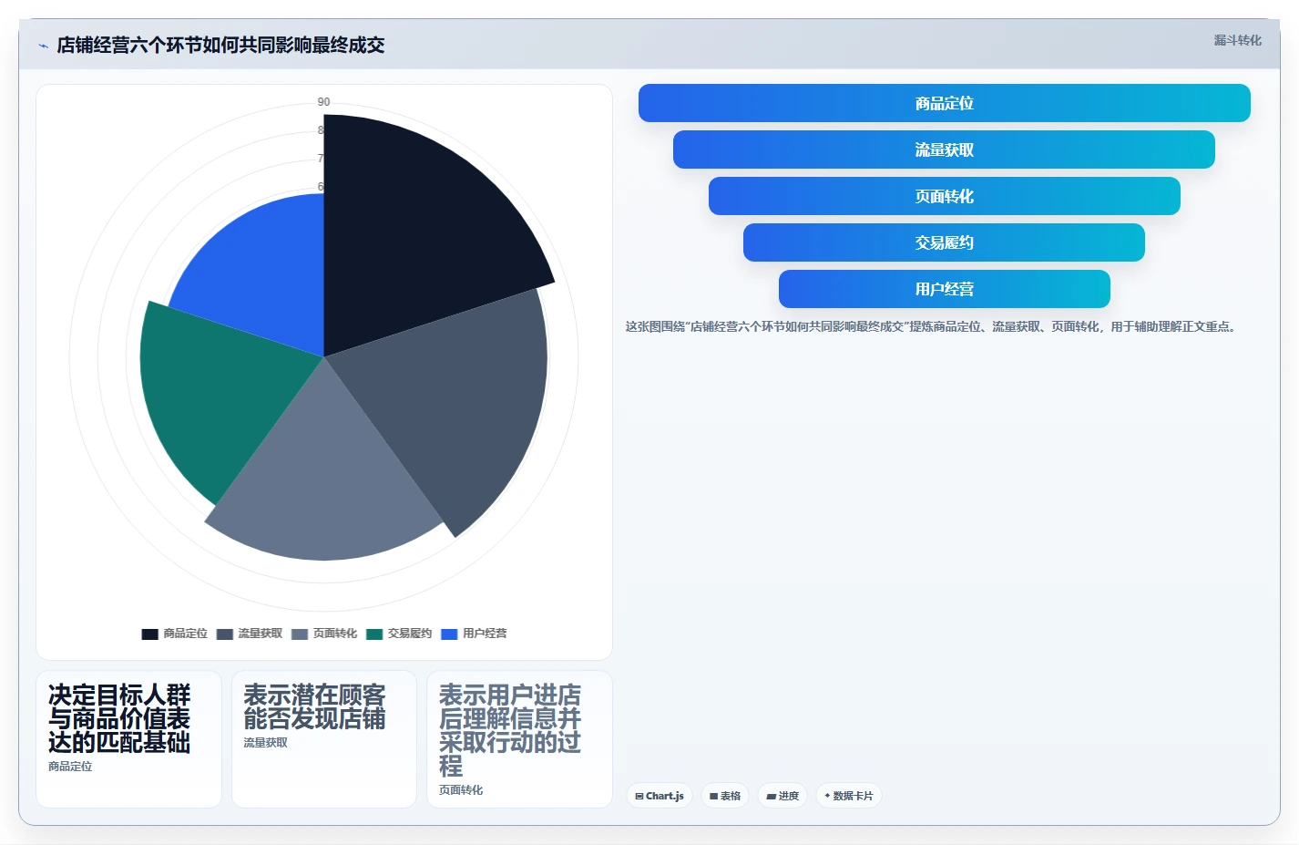
Task: Click the chart title 店铺经营六个环节如何共同影响最终成交
Action: pyautogui.click(x=220, y=46)
